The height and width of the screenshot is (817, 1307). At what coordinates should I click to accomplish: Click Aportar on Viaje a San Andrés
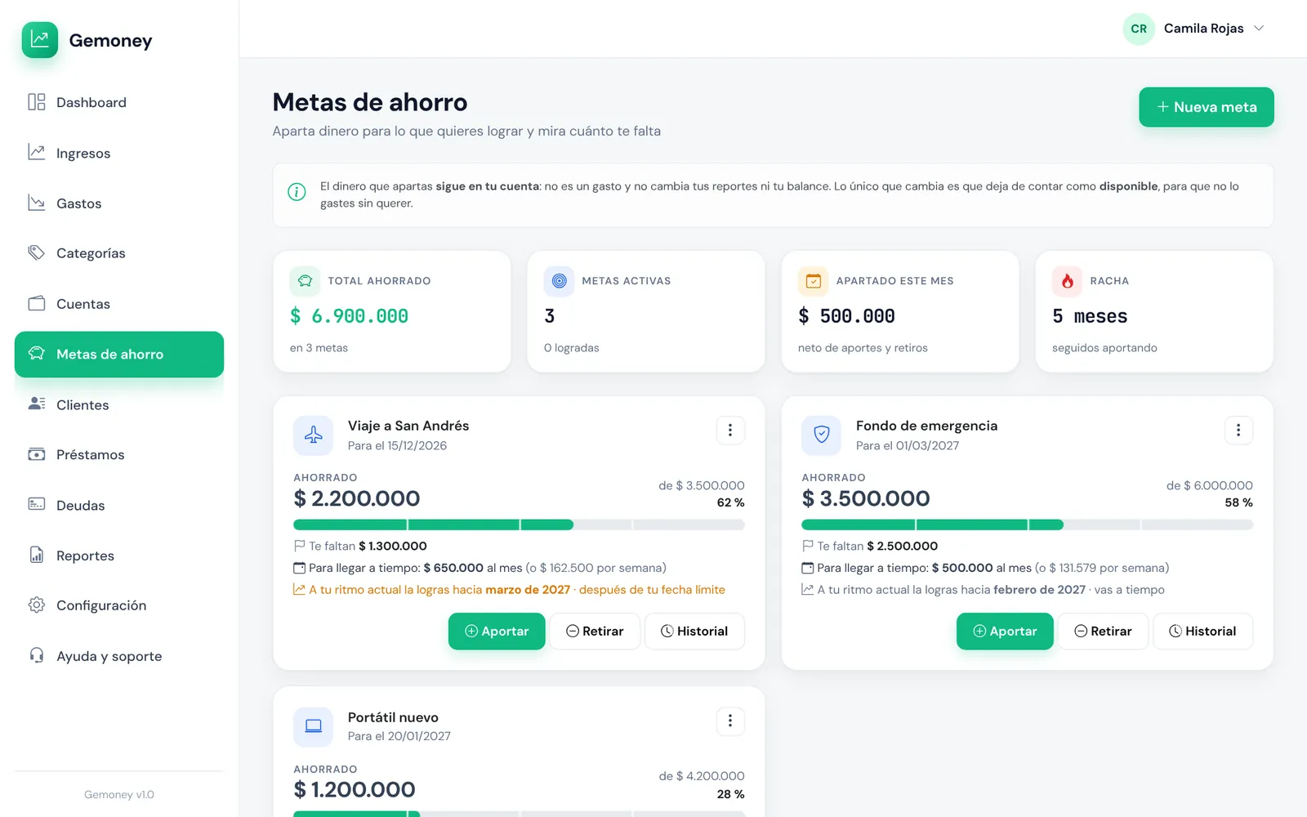point(497,632)
